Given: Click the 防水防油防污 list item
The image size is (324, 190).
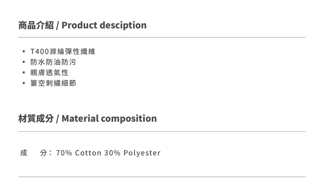Looking at the screenshot, I should pyautogui.click(x=53, y=62).
